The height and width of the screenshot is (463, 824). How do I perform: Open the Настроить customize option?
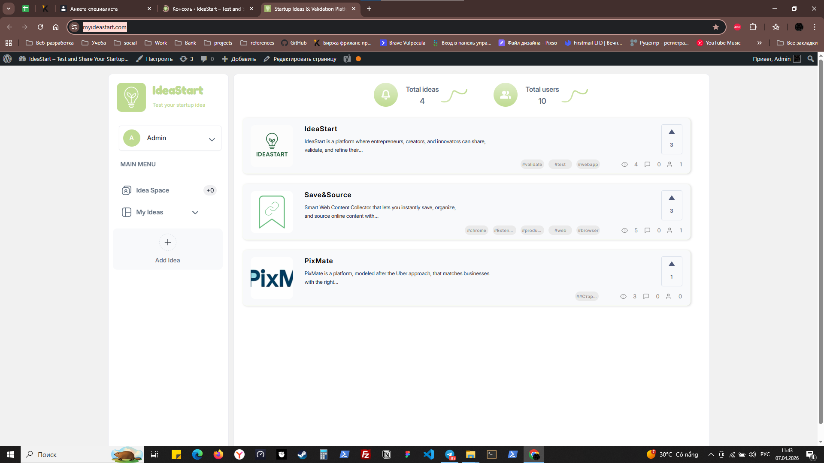(154, 59)
